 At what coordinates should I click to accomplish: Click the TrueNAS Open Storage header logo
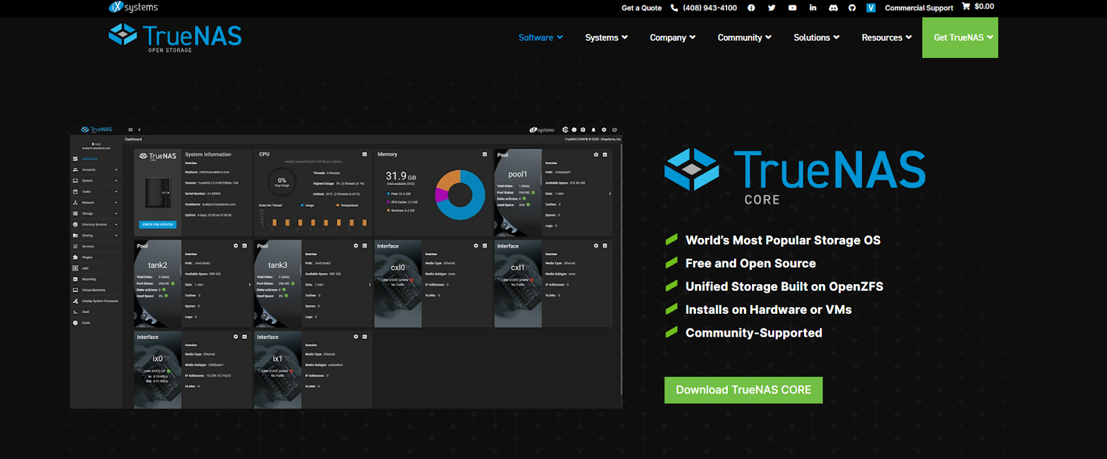[x=175, y=37]
